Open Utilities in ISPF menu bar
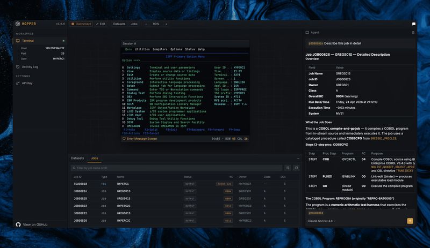430x248 pixels. coord(142,49)
